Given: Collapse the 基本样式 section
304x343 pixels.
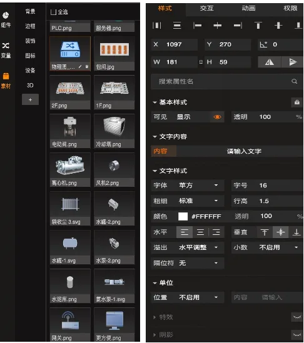Looking at the screenshot, I should point(155,102).
